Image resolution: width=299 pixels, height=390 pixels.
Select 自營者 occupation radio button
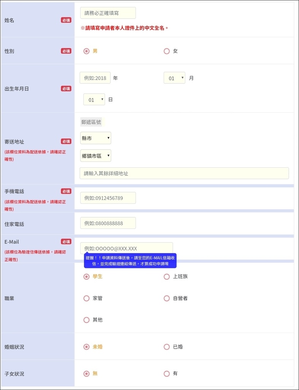(x=167, y=298)
